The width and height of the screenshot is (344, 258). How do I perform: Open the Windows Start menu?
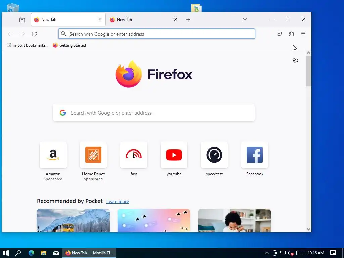(6, 253)
